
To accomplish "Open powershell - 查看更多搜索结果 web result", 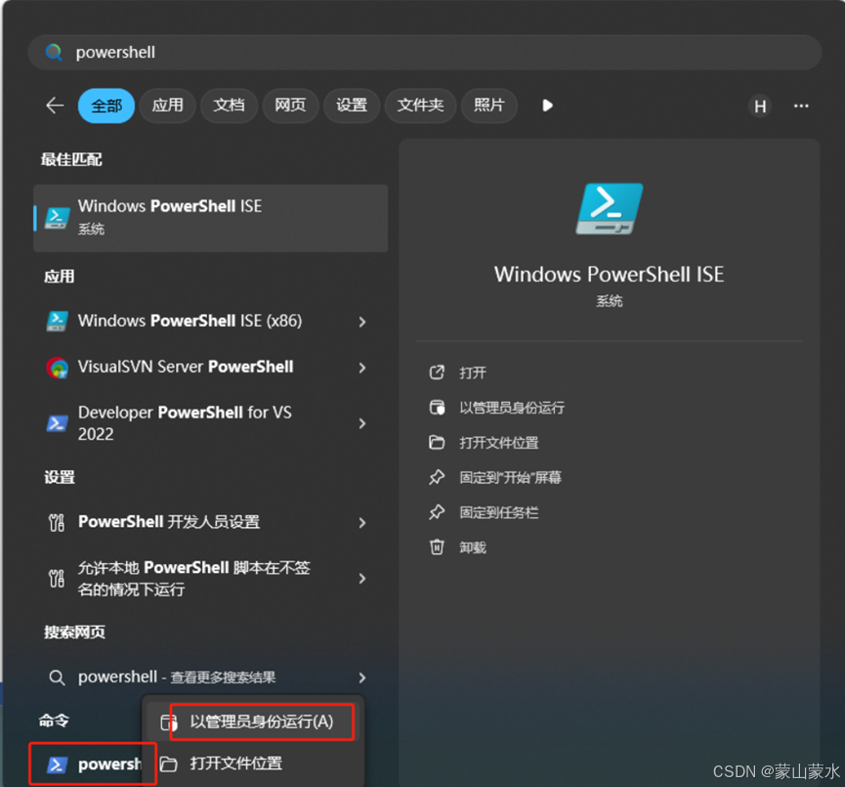I will [x=211, y=677].
